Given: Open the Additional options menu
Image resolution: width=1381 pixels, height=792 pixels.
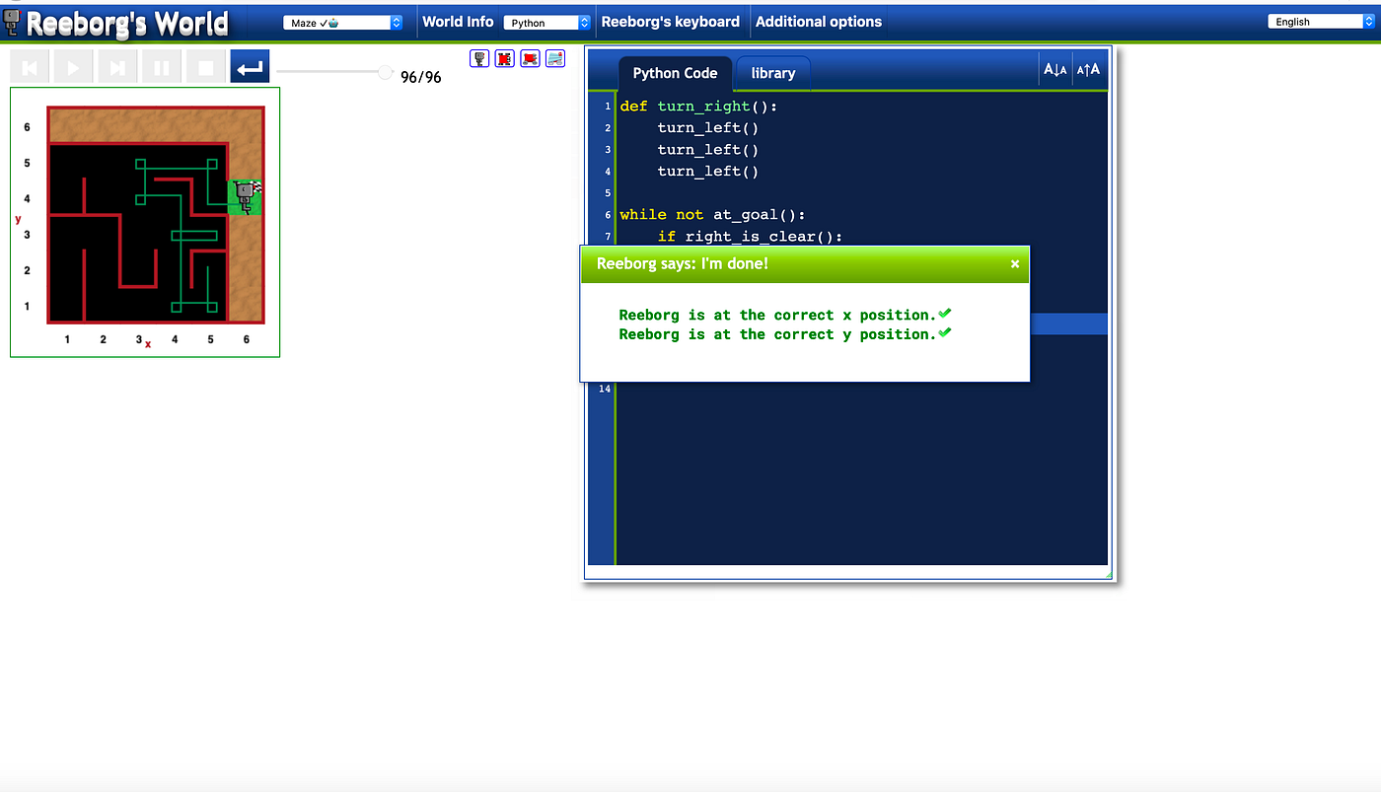Looking at the screenshot, I should [x=820, y=21].
